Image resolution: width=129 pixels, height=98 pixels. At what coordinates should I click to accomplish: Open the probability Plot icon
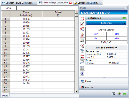[x=82, y=24]
